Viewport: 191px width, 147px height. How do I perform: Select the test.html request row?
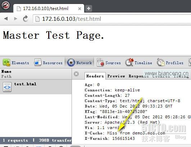point(36,87)
